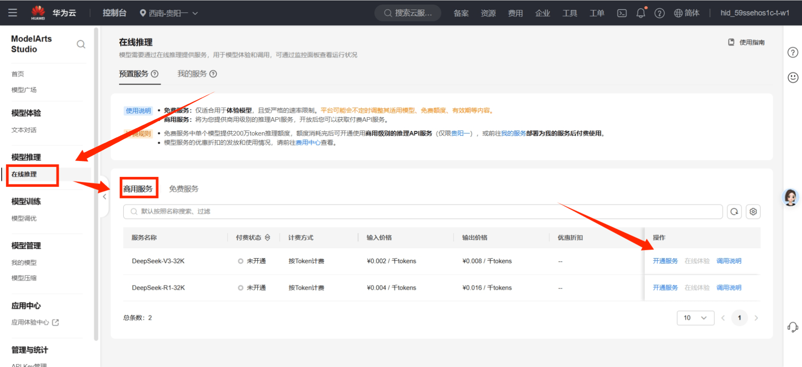Click the top bar help question icon
Screen dimensions: 802x367
pyautogui.click(x=660, y=13)
